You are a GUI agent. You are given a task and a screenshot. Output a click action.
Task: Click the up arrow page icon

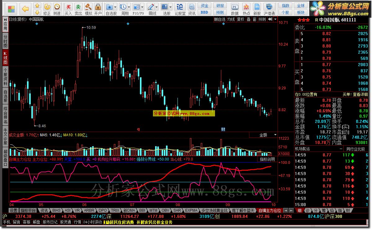[x=37, y=6]
